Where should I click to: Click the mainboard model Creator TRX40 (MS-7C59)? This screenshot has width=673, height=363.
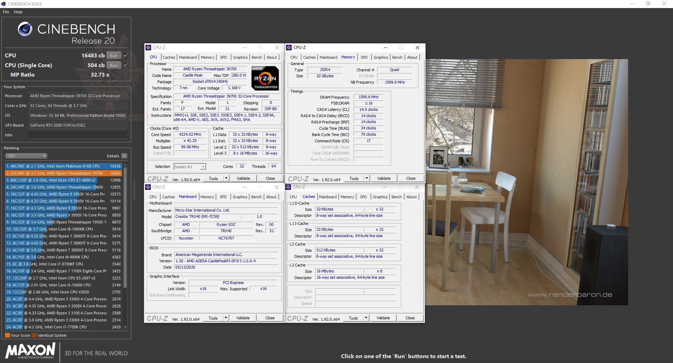coord(208,216)
